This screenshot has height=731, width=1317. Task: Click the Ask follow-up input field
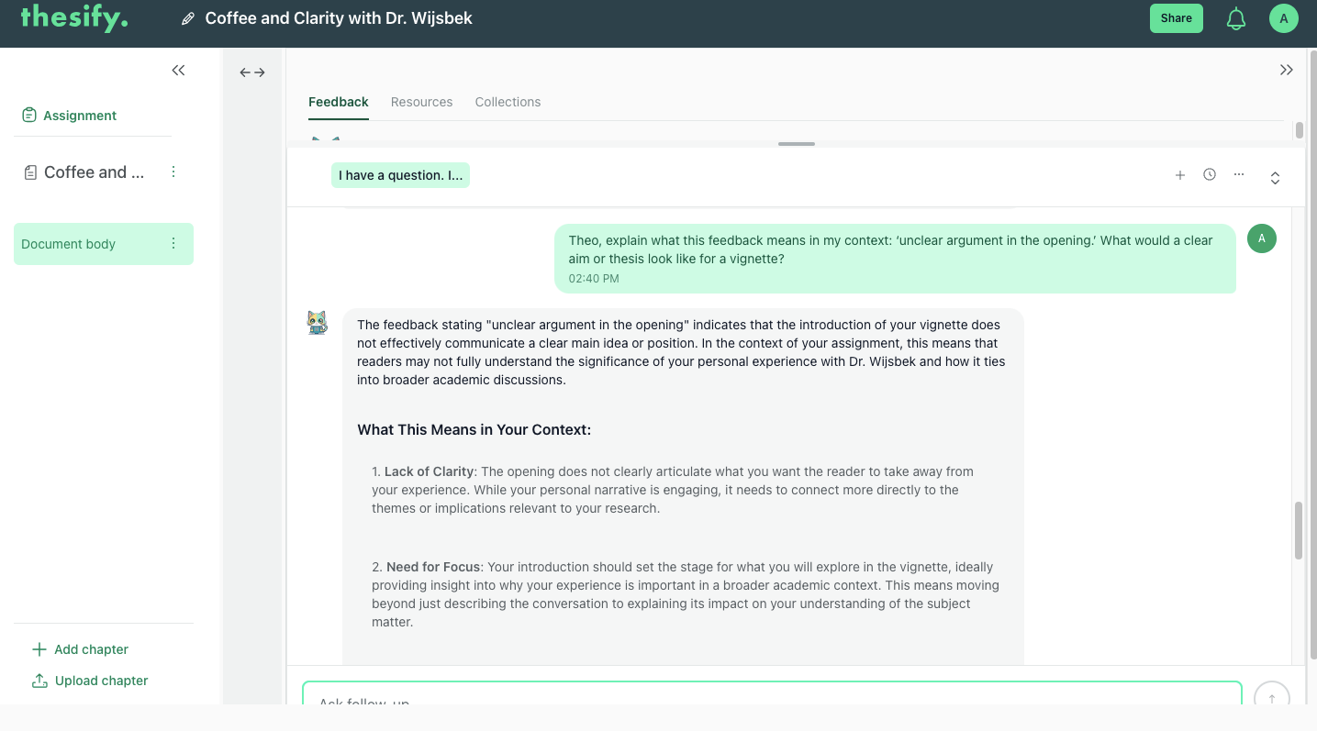coord(771,699)
